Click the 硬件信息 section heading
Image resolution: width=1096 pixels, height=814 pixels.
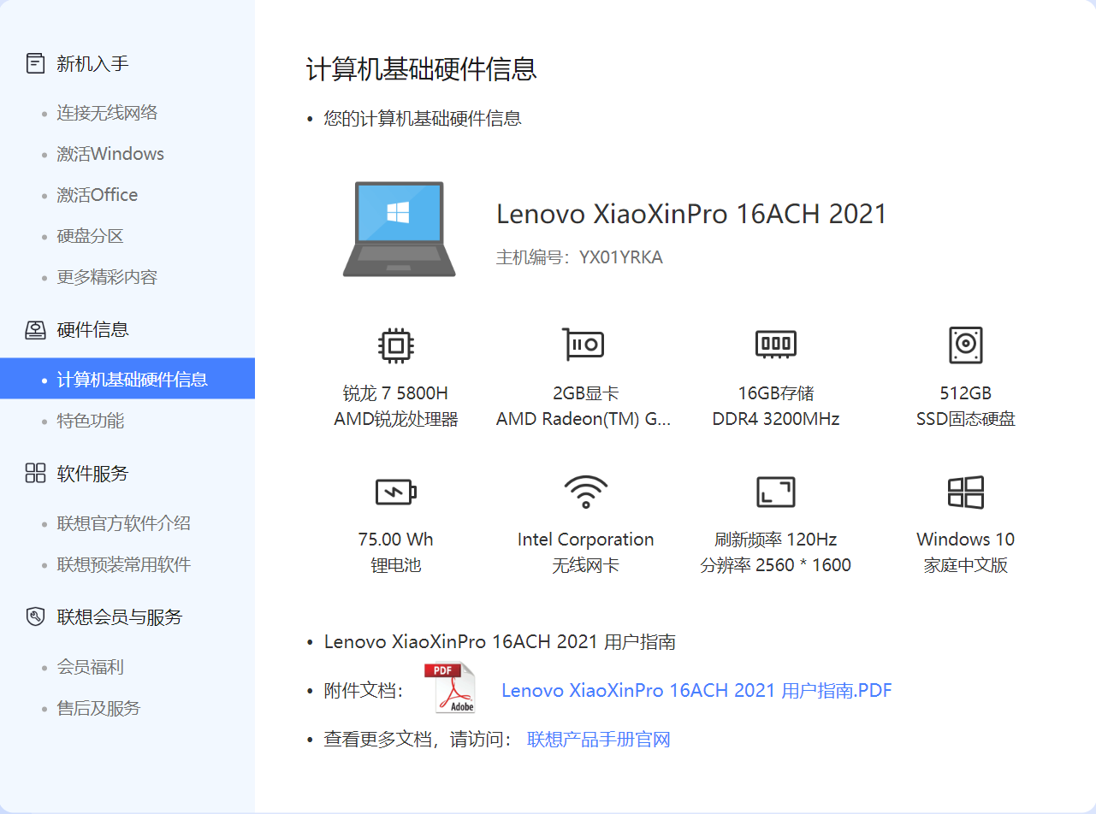click(x=93, y=330)
